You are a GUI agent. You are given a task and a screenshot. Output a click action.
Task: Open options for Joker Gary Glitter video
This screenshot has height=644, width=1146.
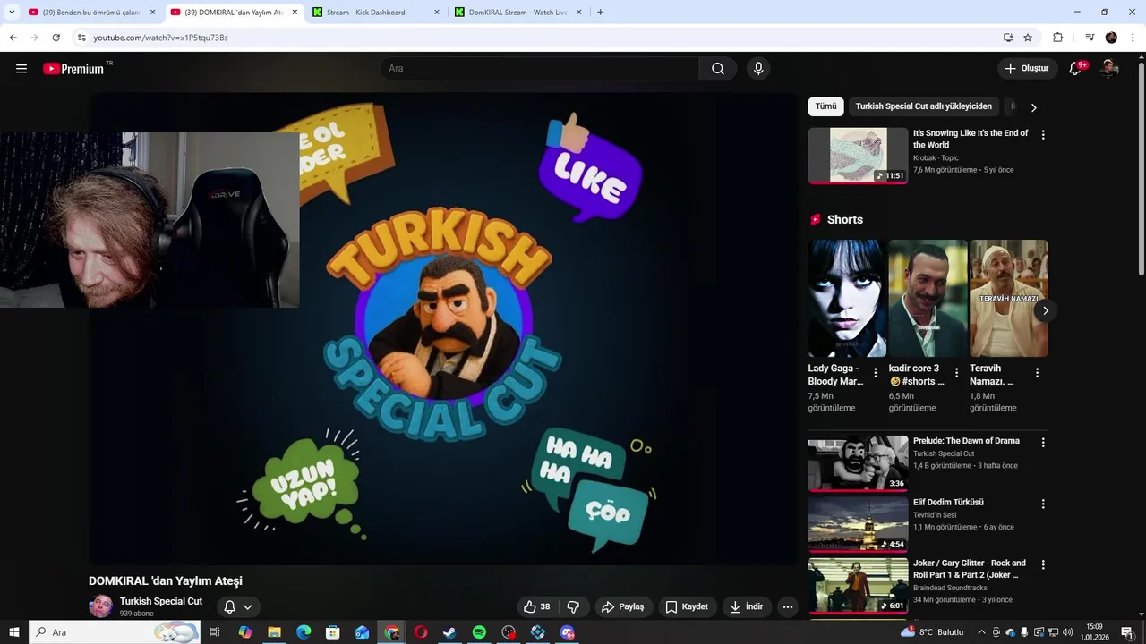coord(1042,564)
